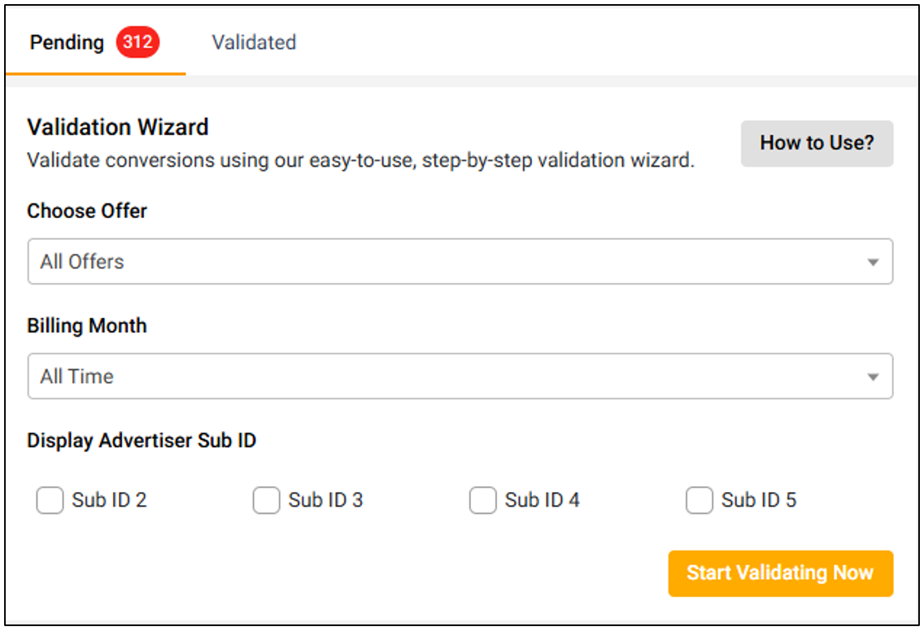
Task: Click the Choose Offer dropdown arrow
Action: [x=873, y=263]
